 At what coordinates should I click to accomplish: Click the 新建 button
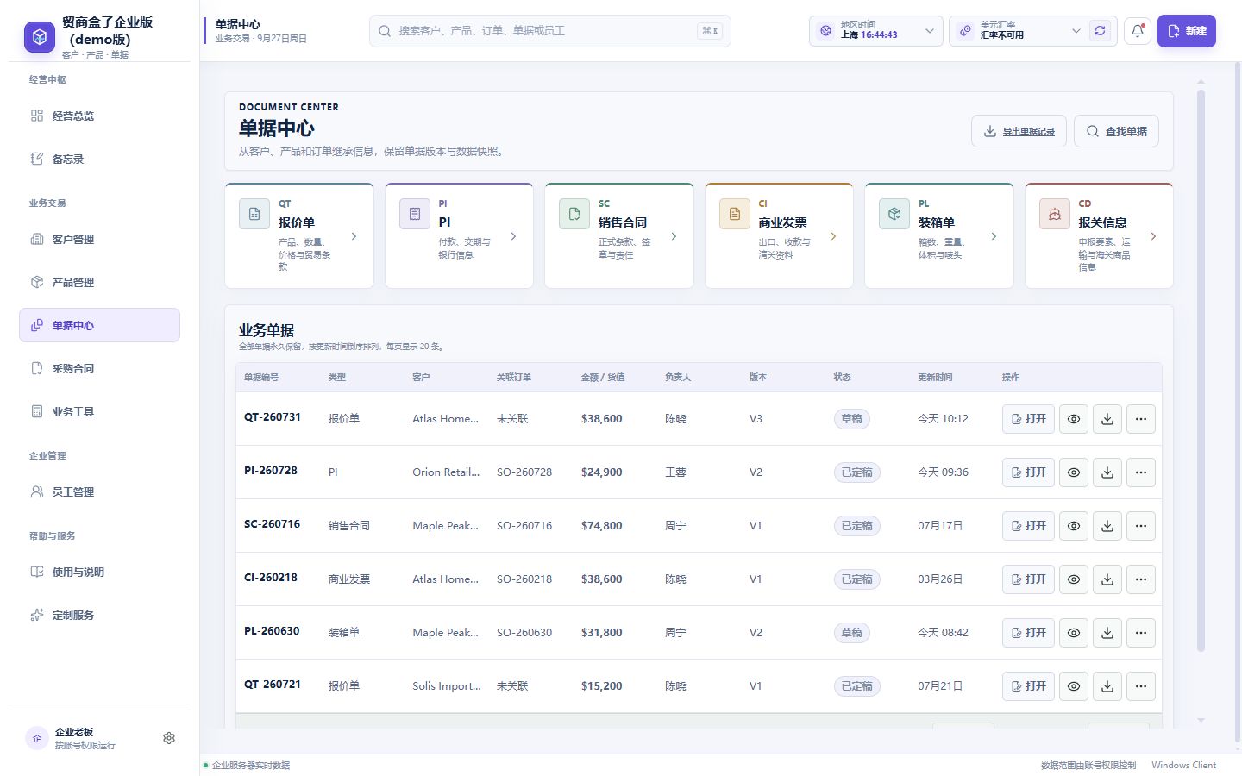pos(1187,31)
